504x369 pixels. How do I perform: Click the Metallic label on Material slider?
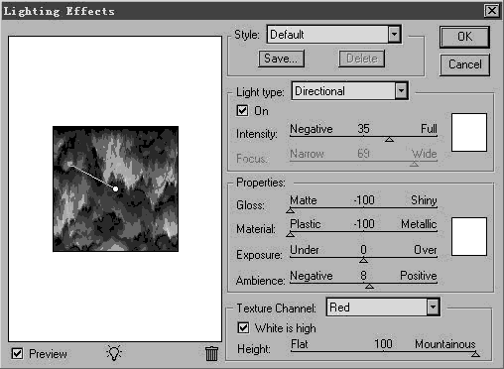point(419,224)
